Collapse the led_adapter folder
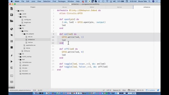The image size is (169, 95). click(x=22, y=34)
